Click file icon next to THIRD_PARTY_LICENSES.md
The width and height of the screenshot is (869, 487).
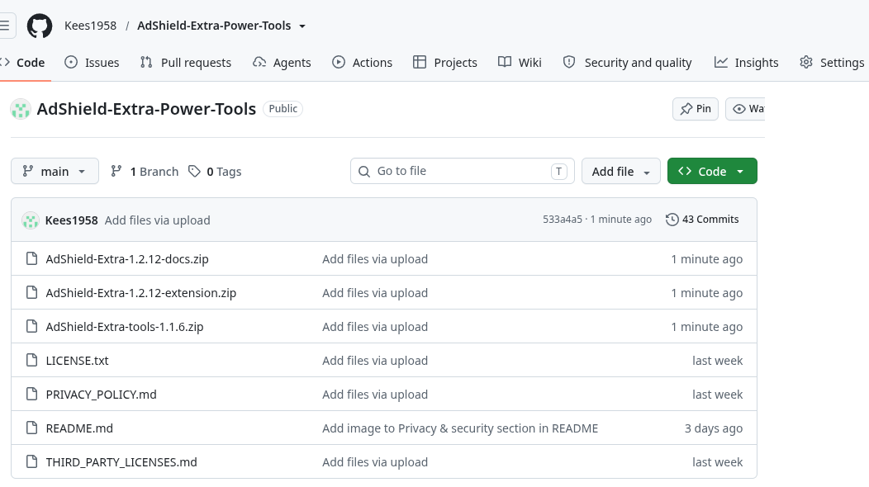[x=31, y=461]
